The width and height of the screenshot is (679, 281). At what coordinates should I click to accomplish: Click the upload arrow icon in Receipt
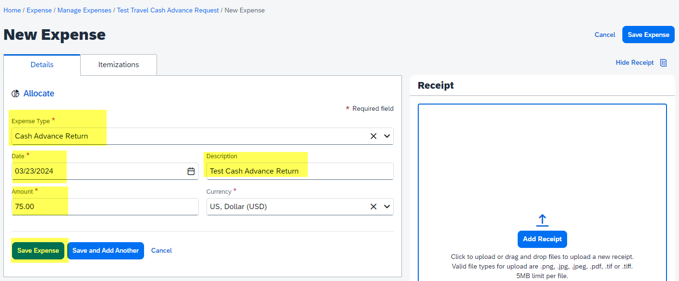[542, 220]
